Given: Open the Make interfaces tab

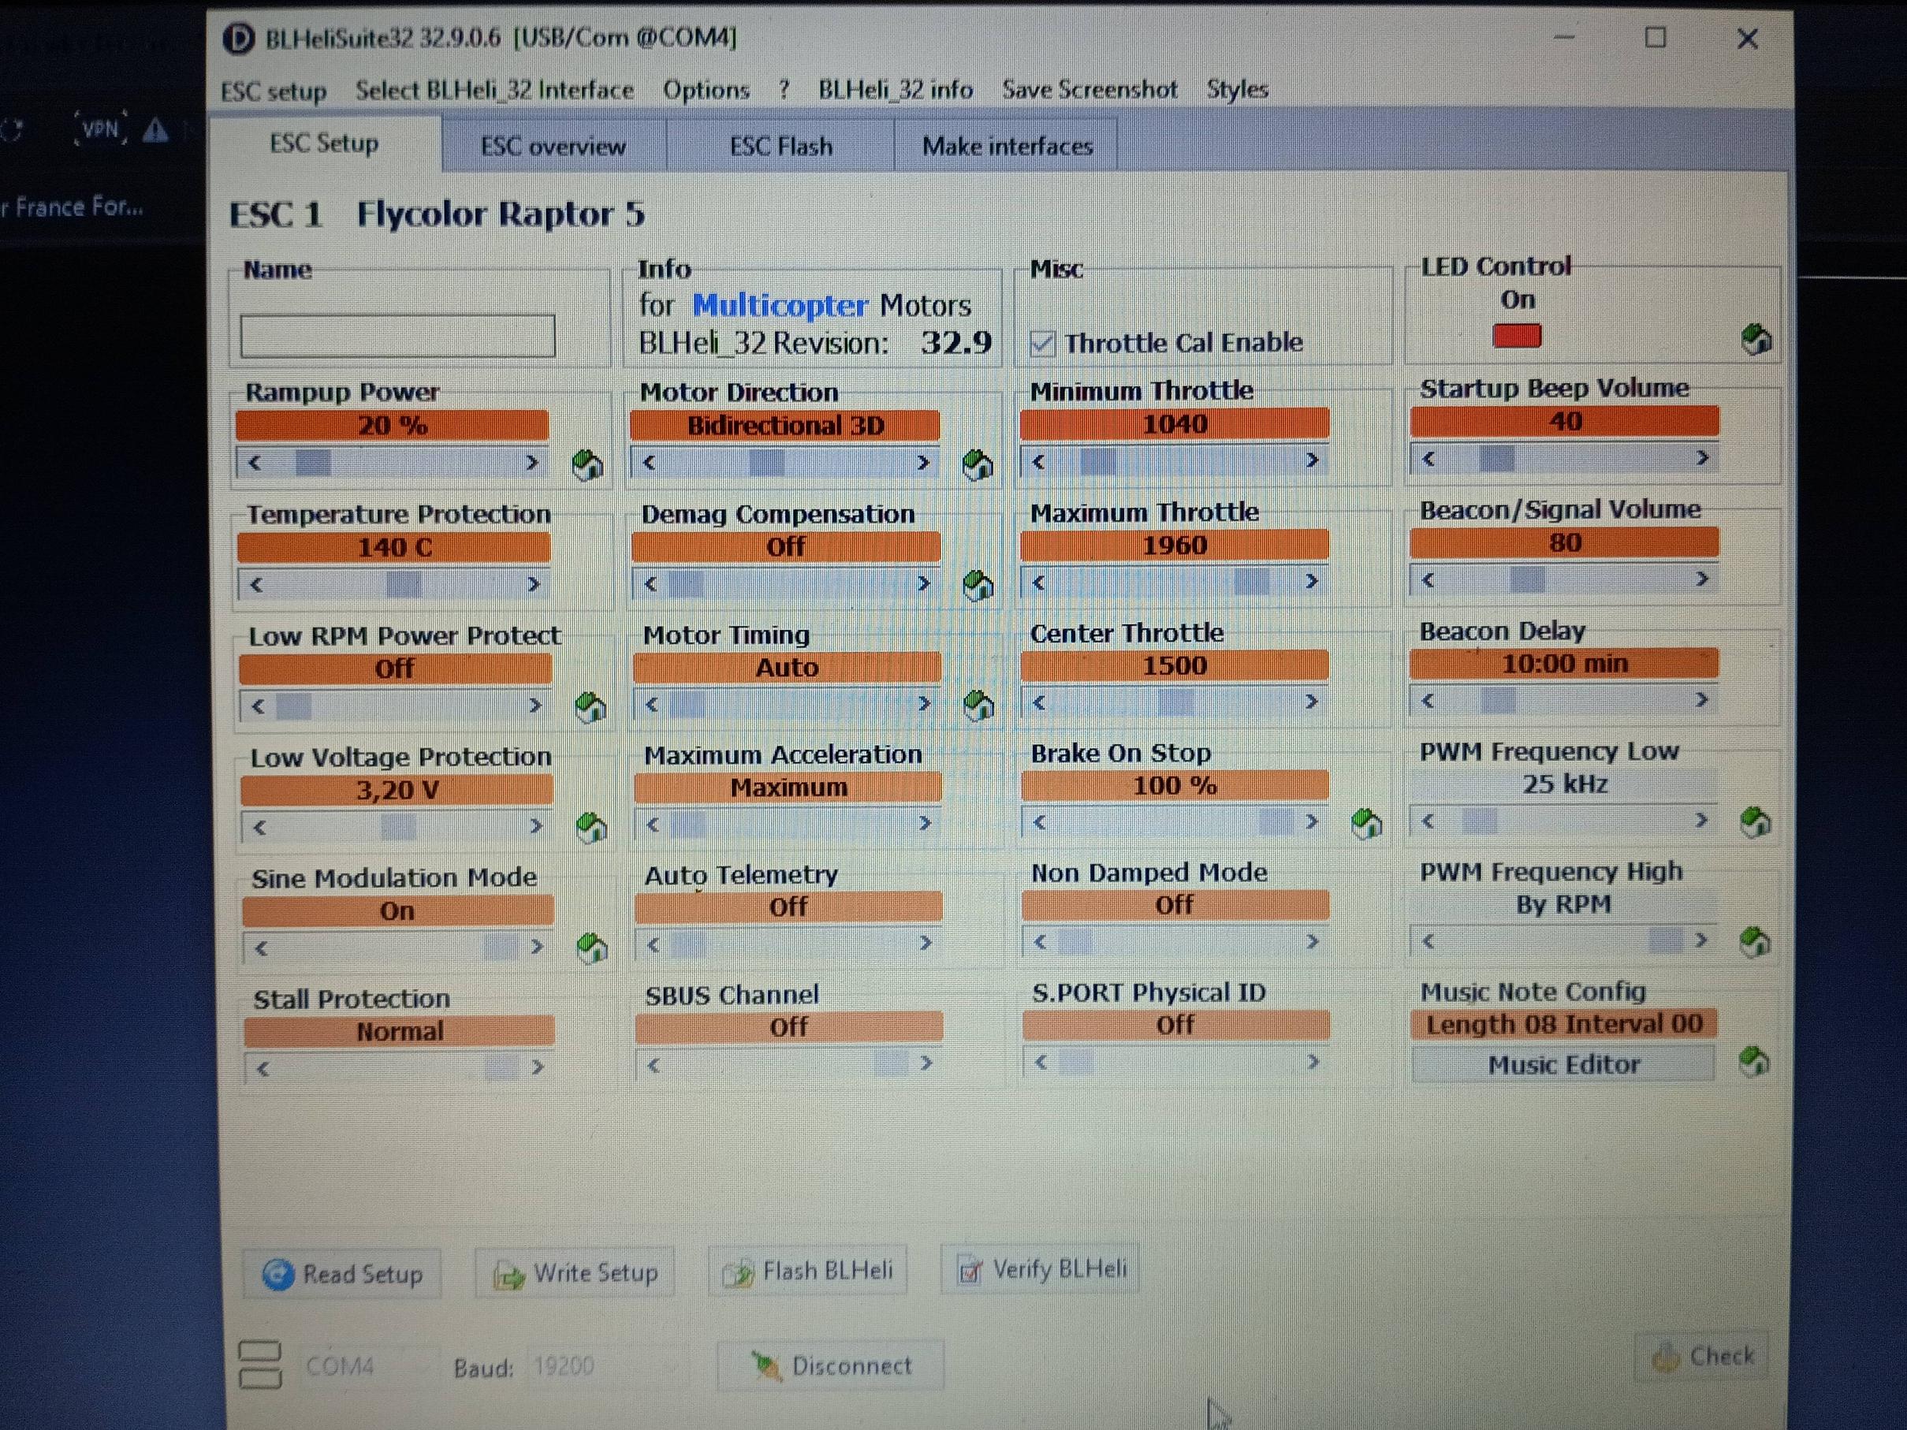Looking at the screenshot, I should (1007, 146).
